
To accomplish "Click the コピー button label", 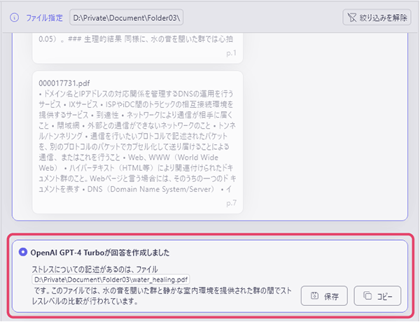I will click(x=384, y=296).
